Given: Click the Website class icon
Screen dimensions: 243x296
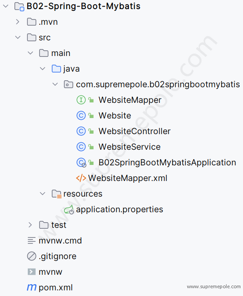Looking at the screenshot, I should [x=81, y=115].
